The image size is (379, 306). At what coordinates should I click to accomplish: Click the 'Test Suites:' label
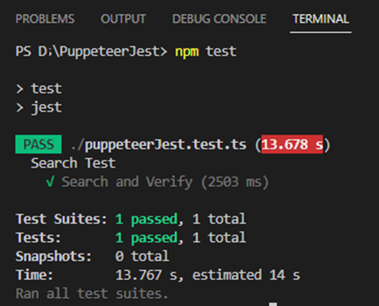(61, 219)
